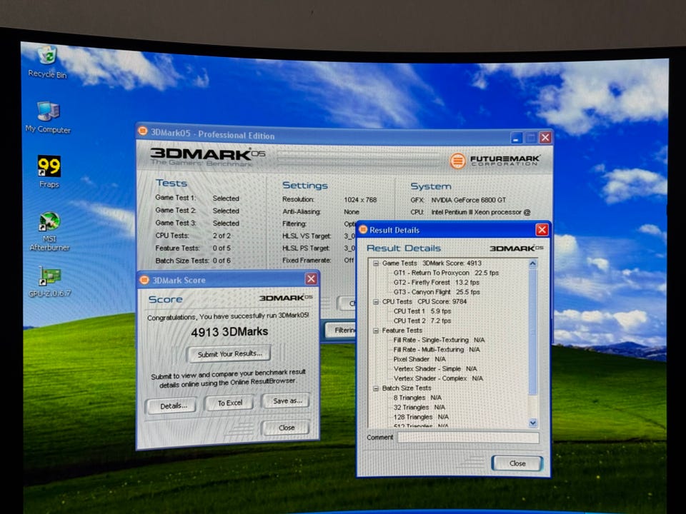686x514 pixels.
Task: Select the Pixel Shader N/A row
Action: coord(419,359)
